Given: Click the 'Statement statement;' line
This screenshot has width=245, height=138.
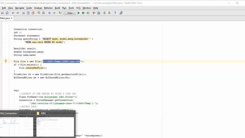Looking at the screenshot, I should pyautogui.click(x=27, y=36).
